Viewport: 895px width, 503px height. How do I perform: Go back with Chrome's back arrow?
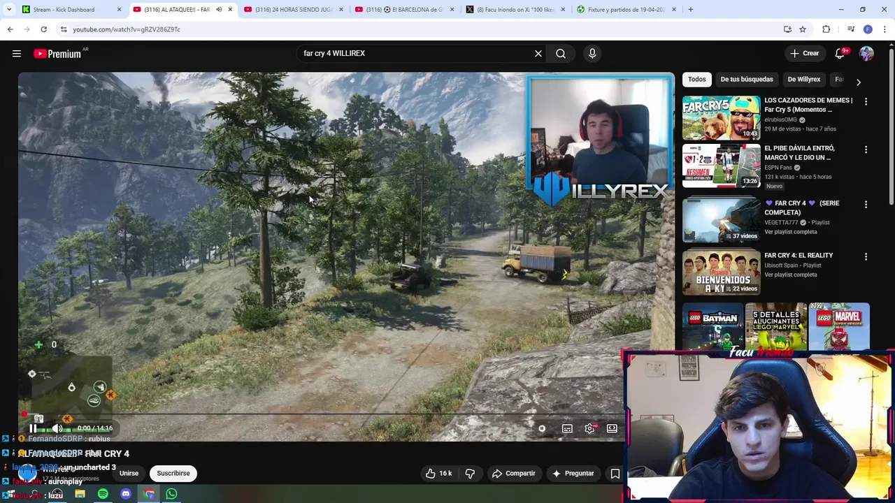(10, 29)
